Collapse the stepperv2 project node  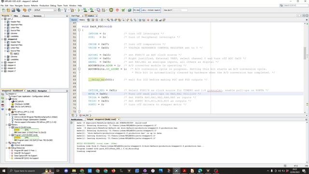point(2,39)
